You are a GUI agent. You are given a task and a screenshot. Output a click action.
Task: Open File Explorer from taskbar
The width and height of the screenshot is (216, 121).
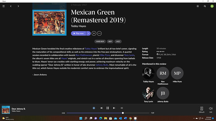tap(106, 119)
